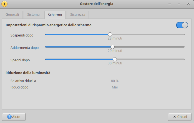Click the lightning bolt power manager icon
The height and width of the screenshot is (123, 194).
4,4
